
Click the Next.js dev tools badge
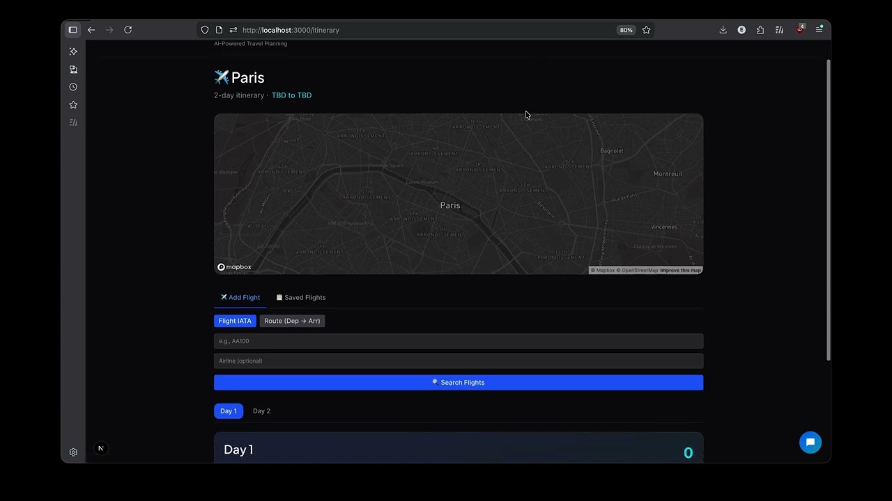tap(100, 449)
